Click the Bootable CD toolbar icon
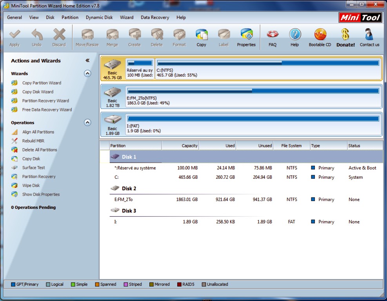Image resolution: width=387 pixels, height=301 pixels. point(320,34)
